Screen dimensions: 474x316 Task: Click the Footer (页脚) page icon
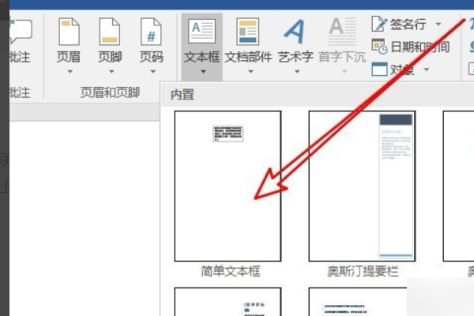point(110,32)
